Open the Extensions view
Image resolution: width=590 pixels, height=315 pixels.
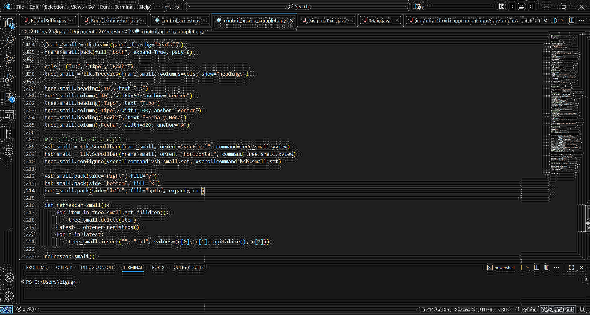coord(9,97)
